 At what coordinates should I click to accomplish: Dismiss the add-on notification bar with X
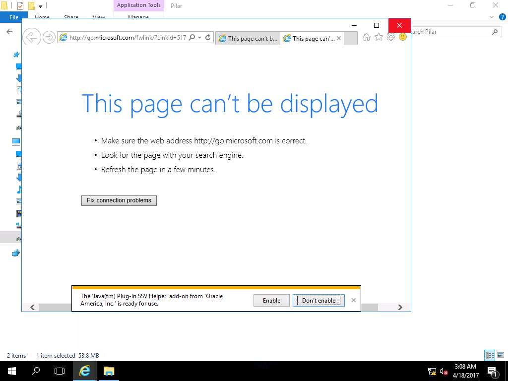[353, 300]
